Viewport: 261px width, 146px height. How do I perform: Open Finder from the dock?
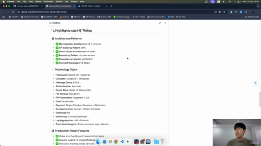(x=98, y=142)
